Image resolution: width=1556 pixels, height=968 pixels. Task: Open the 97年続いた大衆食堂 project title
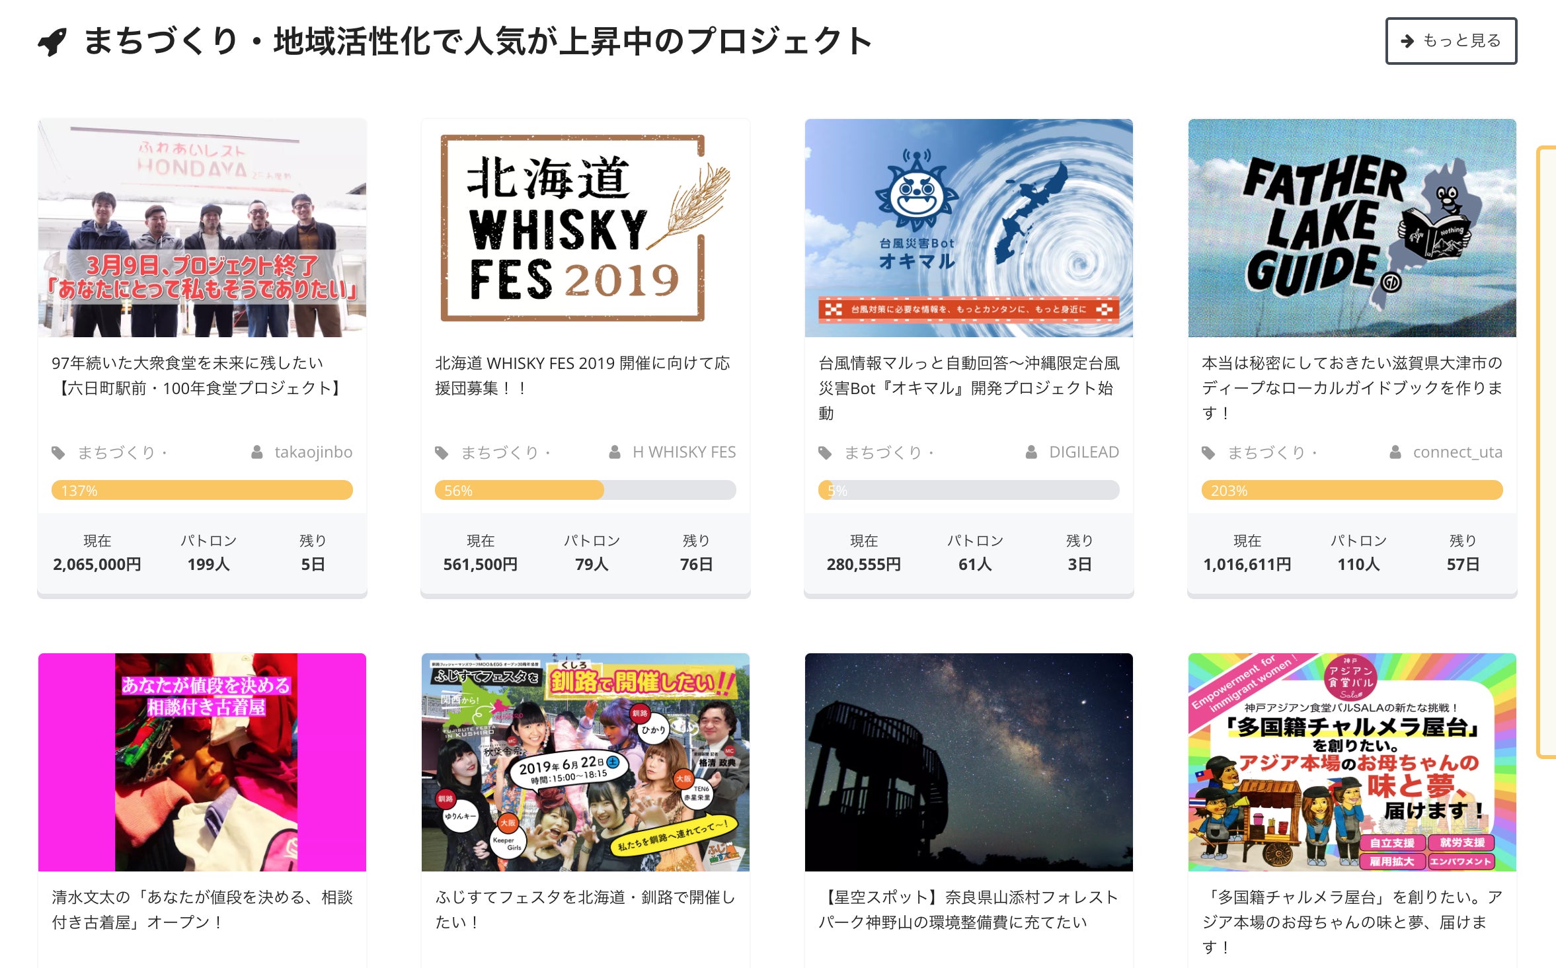coord(198,376)
